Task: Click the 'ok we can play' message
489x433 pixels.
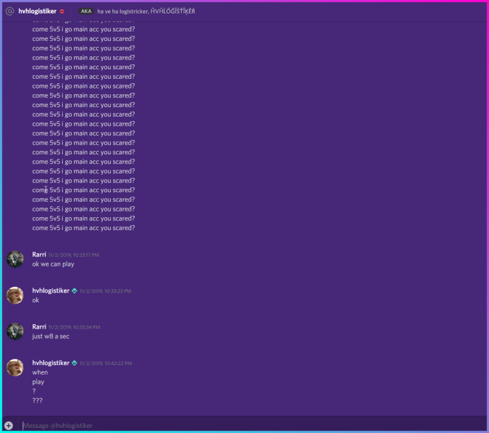Action: pyautogui.click(x=53, y=264)
